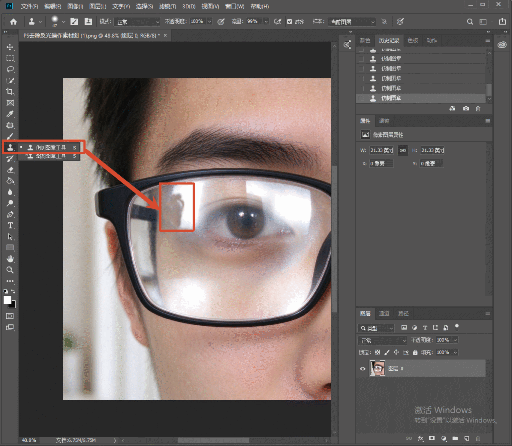Click the foreground color swatch
This screenshot has width=512, height=446.
tap(7, 300)
